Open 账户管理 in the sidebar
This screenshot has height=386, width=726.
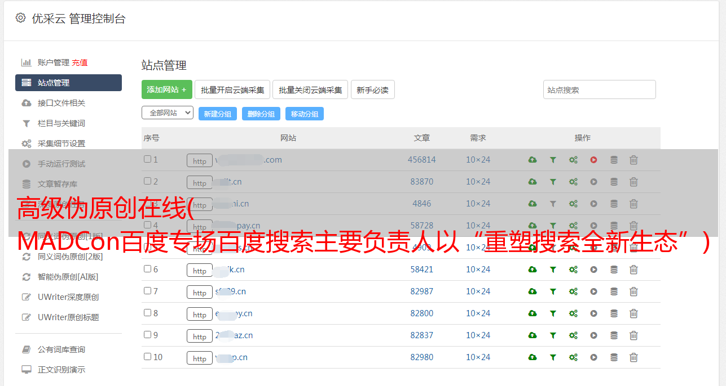coord(54,62)
